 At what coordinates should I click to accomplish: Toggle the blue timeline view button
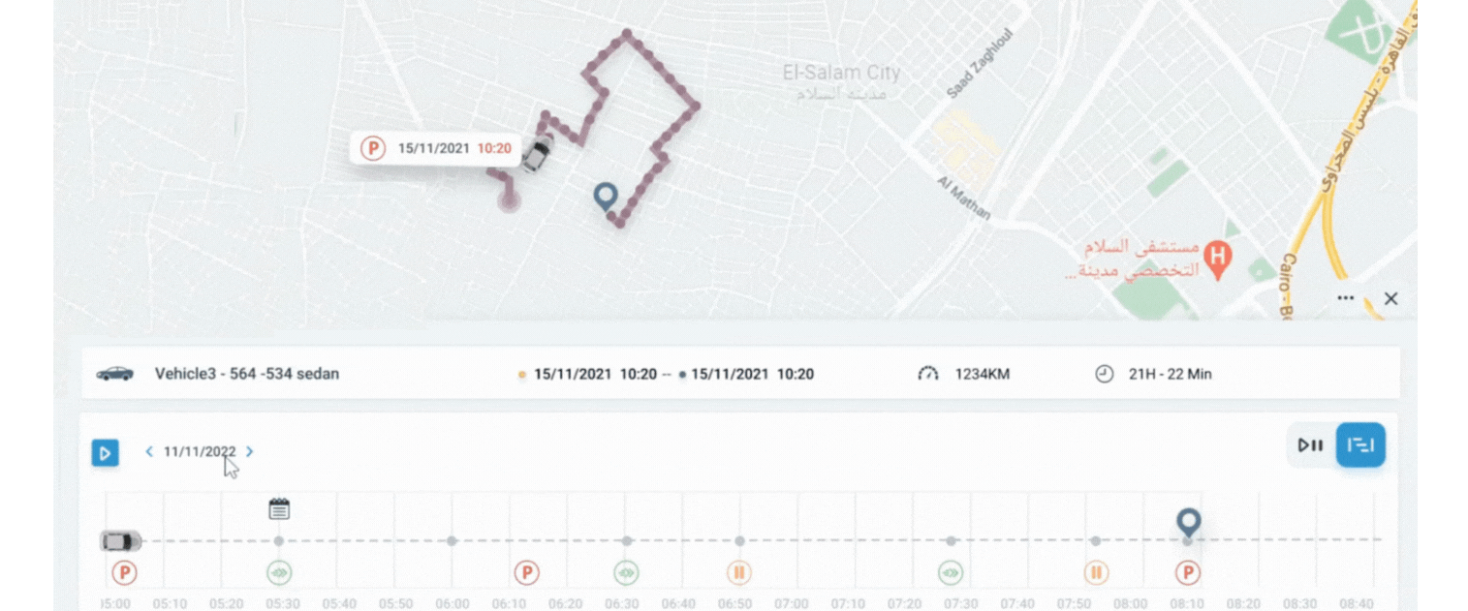point(1360,445)
